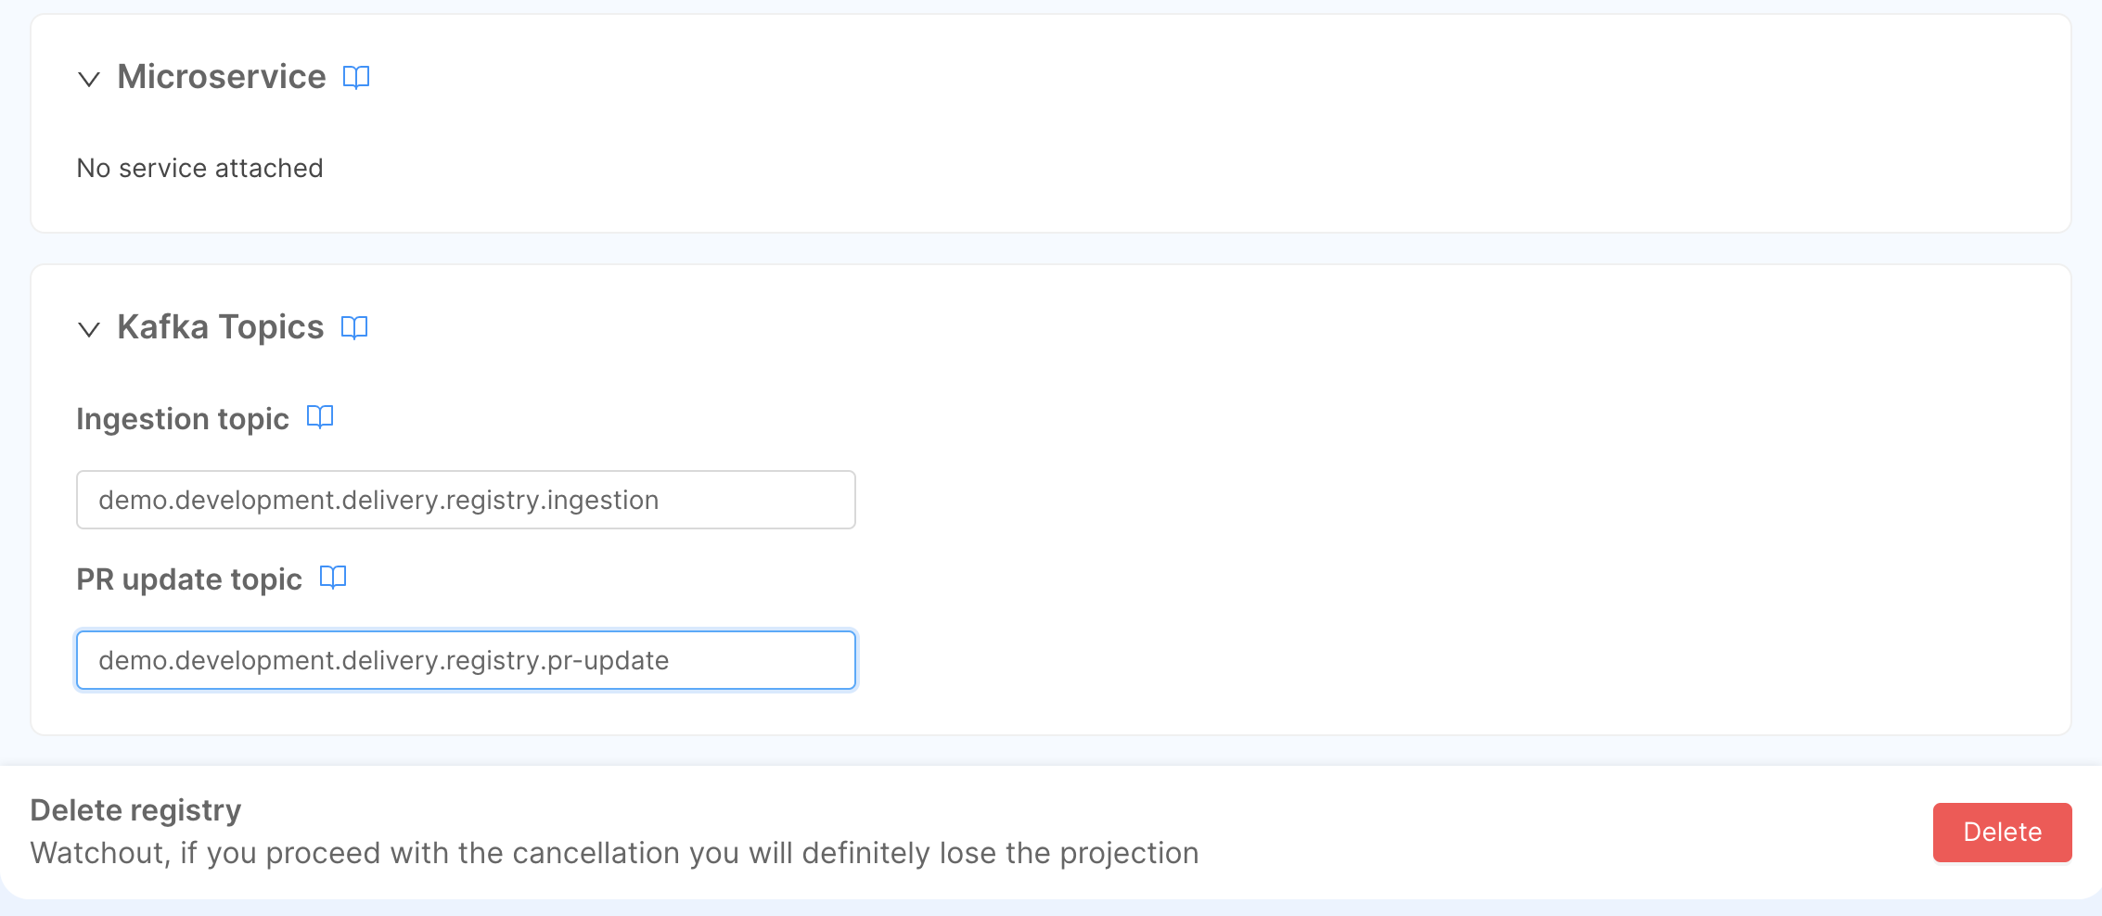Click the red Delete action in the footer bar
The height and width of the screenshot is (916, 2102).
point(2002,832)
